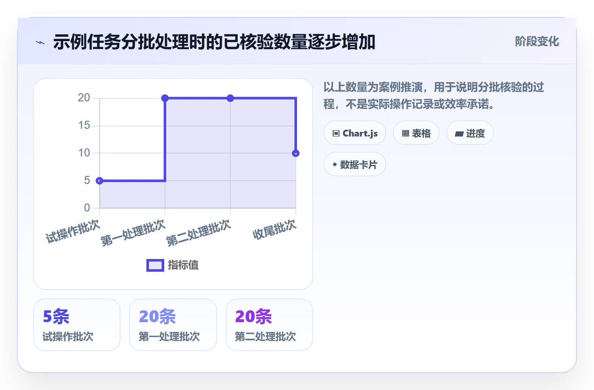Click the description text starting with 以上数量为案例推演
Image resolution: width=594 pixels, height=390 pixels.
coord(434,95)
